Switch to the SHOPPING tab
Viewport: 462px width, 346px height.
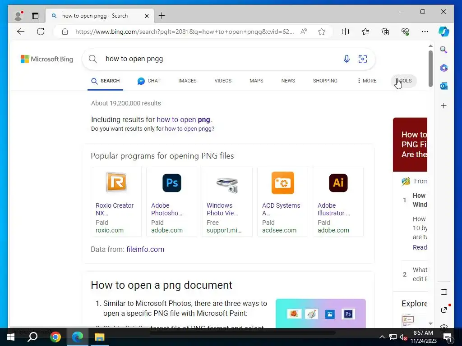tap(325, 81)
